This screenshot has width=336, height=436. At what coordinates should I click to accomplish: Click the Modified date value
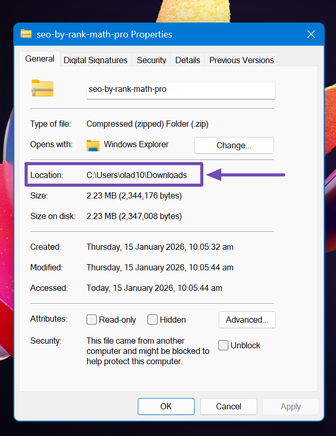[x=160, y=267]
